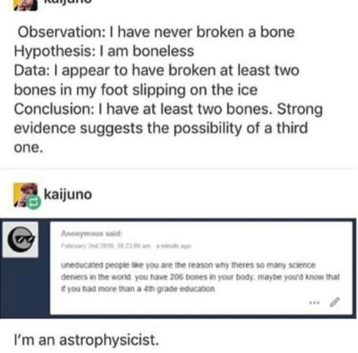Screen dimensions: 358x353
Task: Click the "Hypothesis: I am boneless" line
Action: pos(92,51)
